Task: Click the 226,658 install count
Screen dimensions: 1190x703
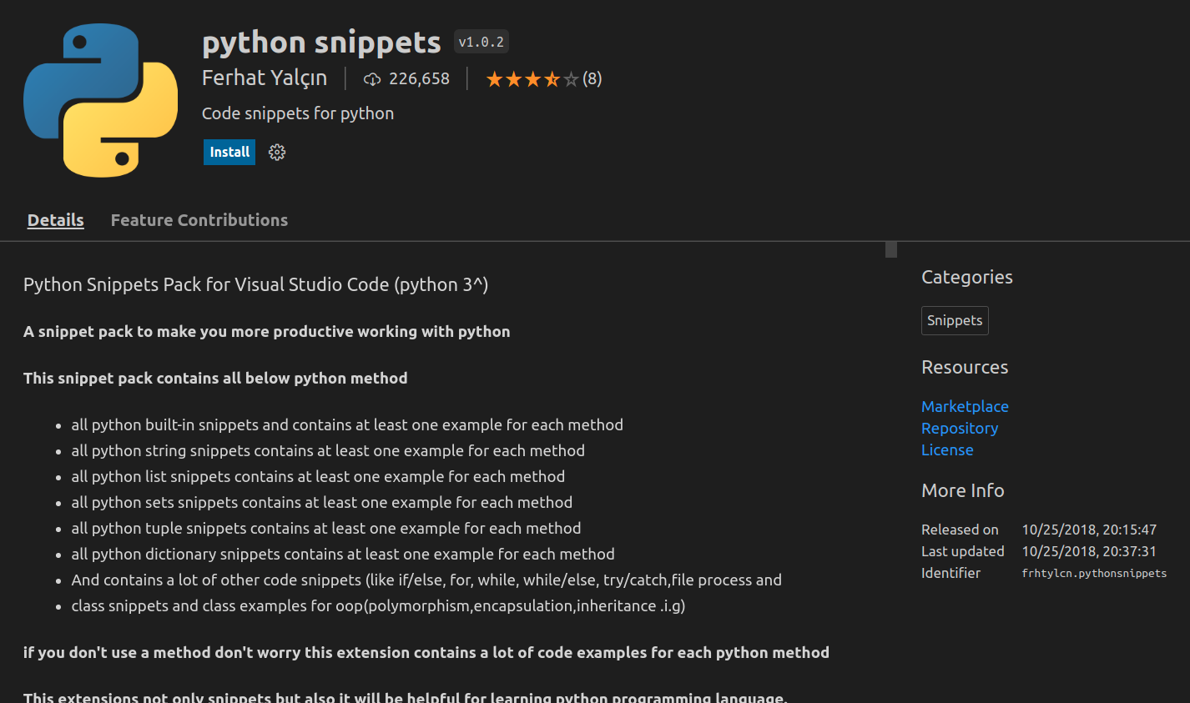Action: tap(419, 79)
